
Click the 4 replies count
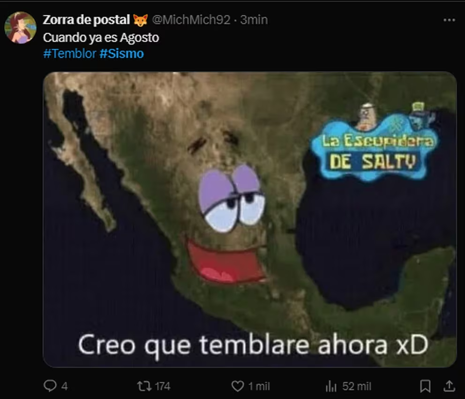pos(64,386)
